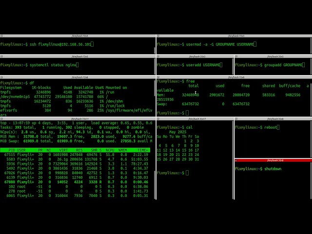312x234 pixels.
Task: Click the %MEM column header in top
Action: coord(122,150)
